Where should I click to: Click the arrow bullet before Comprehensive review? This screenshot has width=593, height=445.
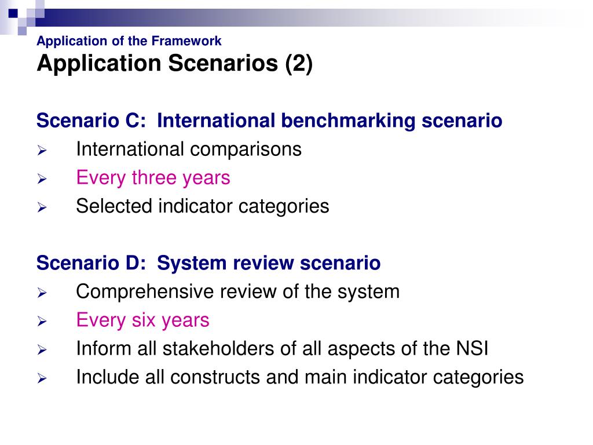[x=42, y=293]
